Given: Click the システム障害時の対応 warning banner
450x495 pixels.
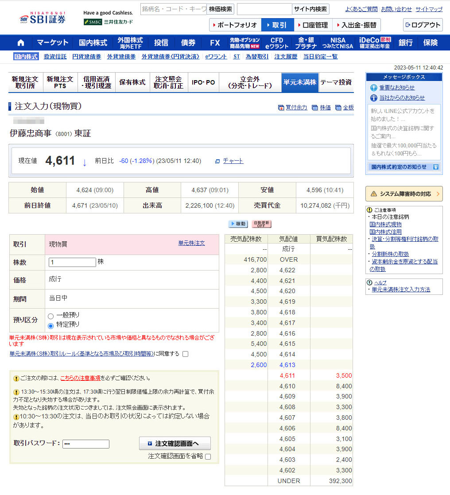Looking at the screenshot, I should tap(404, 193).
